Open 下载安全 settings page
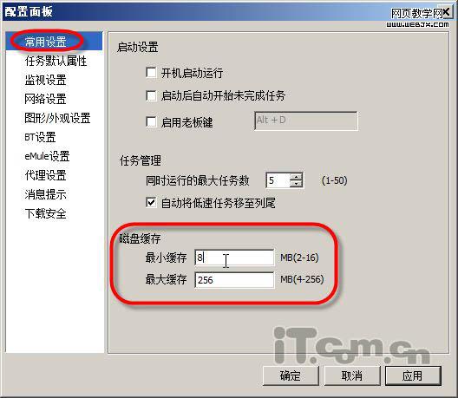 click(x=46, y=213)
